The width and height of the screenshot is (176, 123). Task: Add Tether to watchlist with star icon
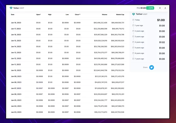(x=160, y=8)
